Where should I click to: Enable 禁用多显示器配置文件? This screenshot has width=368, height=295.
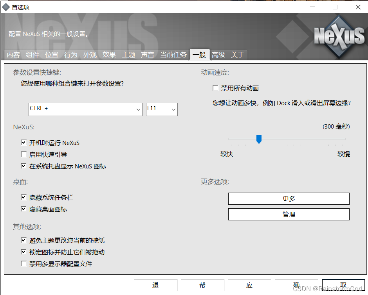tap(24, 264)
